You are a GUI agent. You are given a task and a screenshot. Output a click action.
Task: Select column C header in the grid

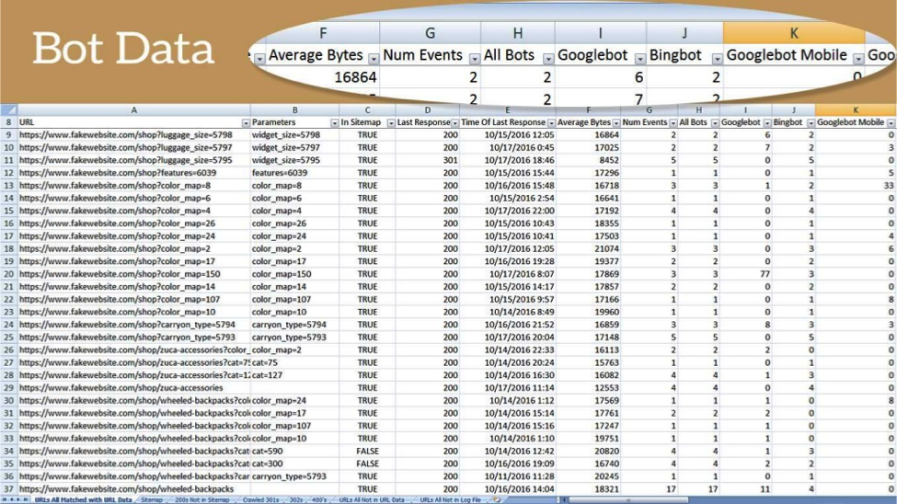[x=367, y=109]
